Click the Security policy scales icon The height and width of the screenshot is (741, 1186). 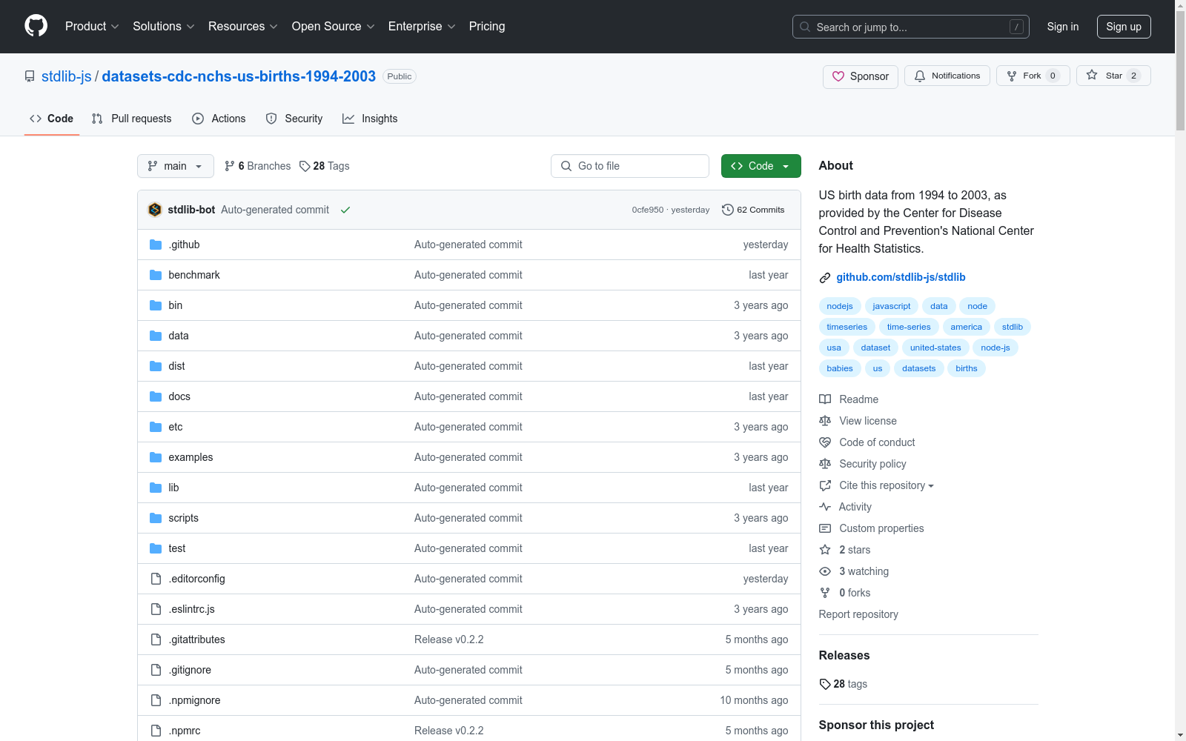coord(825,464)
